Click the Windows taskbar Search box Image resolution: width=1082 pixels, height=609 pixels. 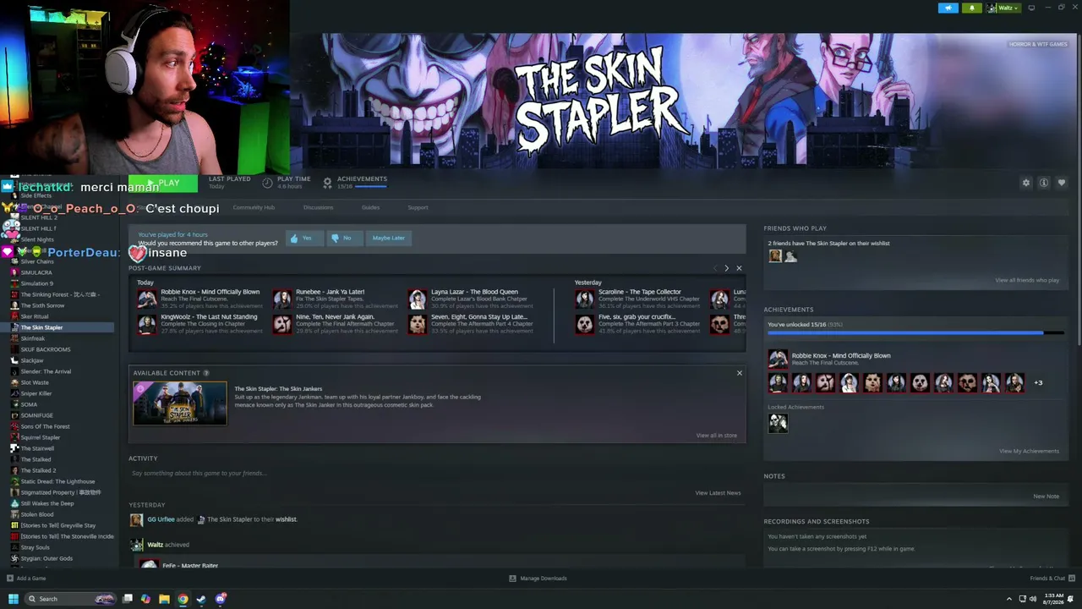pos(69,599)
